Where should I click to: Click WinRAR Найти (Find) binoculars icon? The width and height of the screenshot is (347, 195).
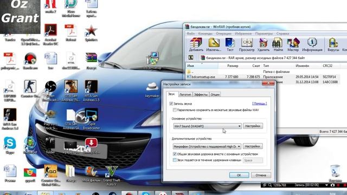pos(278,44)
